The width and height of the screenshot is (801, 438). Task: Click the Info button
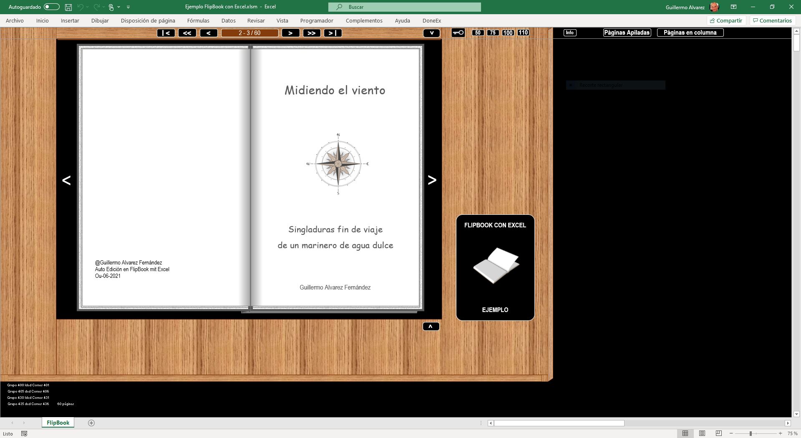[x=569, y=33]
